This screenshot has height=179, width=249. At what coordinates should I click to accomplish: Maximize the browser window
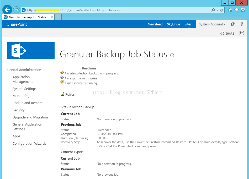click(232, 3)
